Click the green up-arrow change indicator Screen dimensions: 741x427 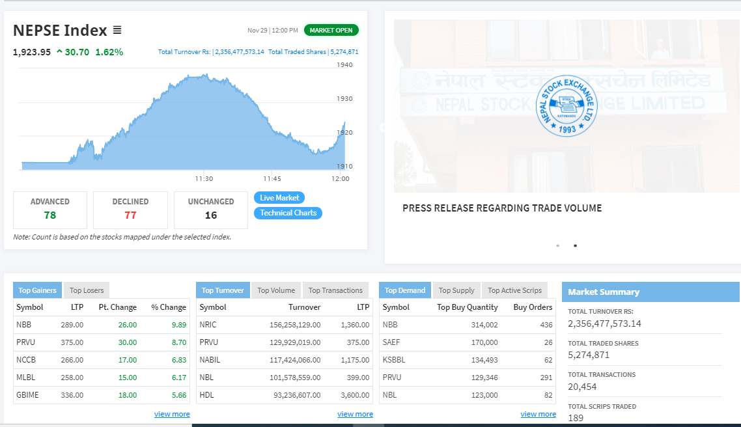pyautogui.click(x=59, y=51)
